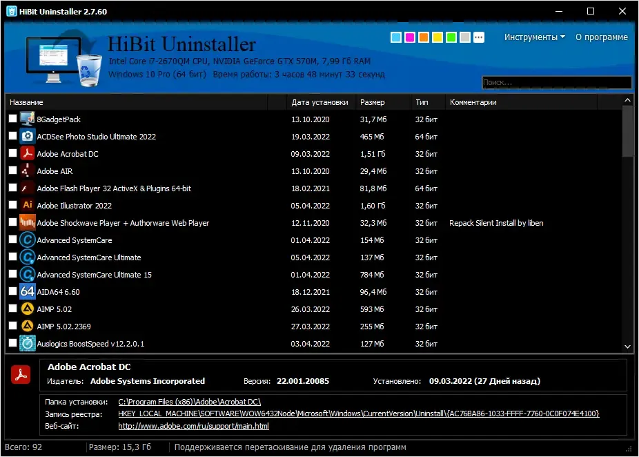Click the list scrollbar down arrow
Image resolution: width=639 pixels, height=457 pixels.
[627, 347]
